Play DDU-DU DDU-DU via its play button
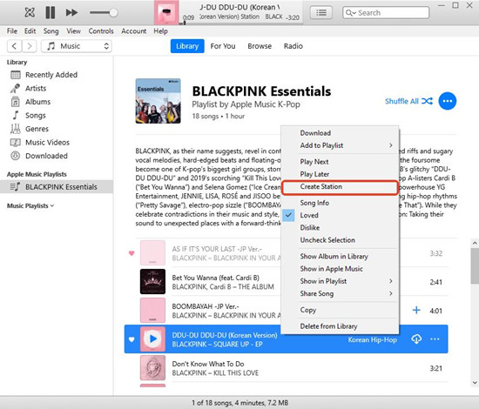This screenshot has width=479, height=409. (x=153, y=339)
